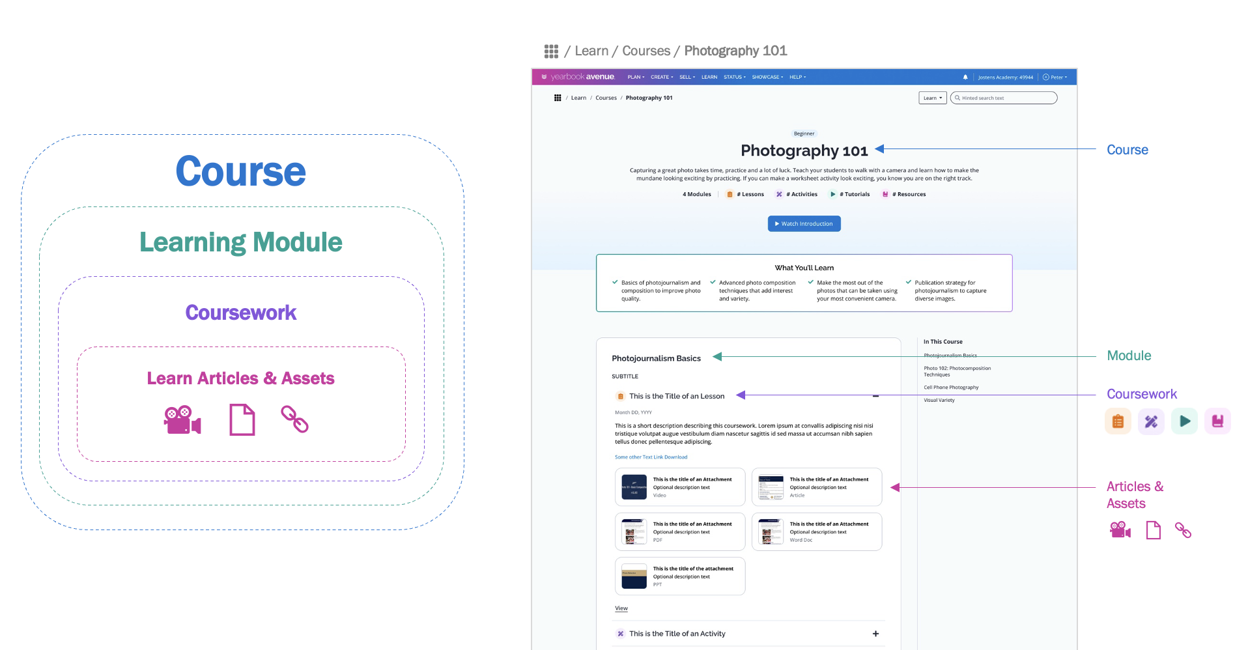This screenshot has width=1248, height=650.
Task: Open the PPT attachment card
Action: pos(680,576)
